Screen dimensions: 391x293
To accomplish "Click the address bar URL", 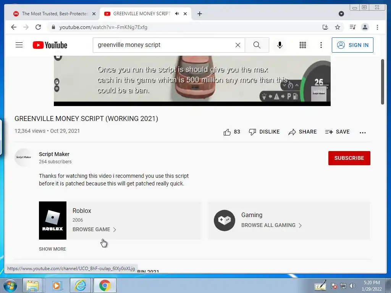I will (x=103, y=27).
